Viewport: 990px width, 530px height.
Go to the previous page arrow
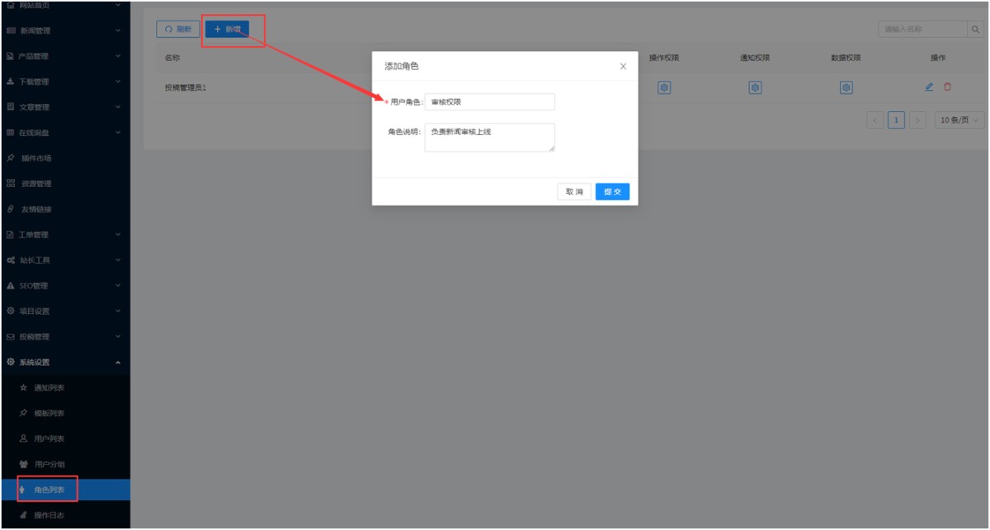[x=875, y=120]
